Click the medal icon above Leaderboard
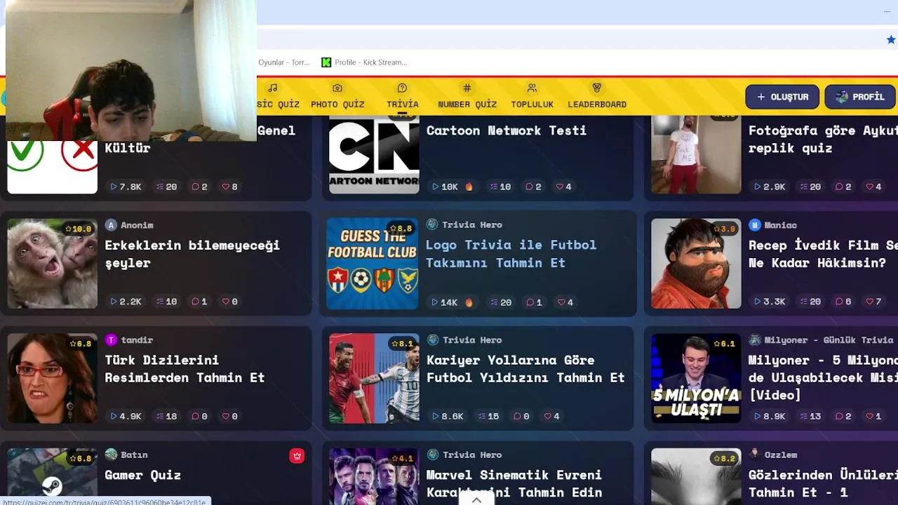 click(x=597, y=88)
